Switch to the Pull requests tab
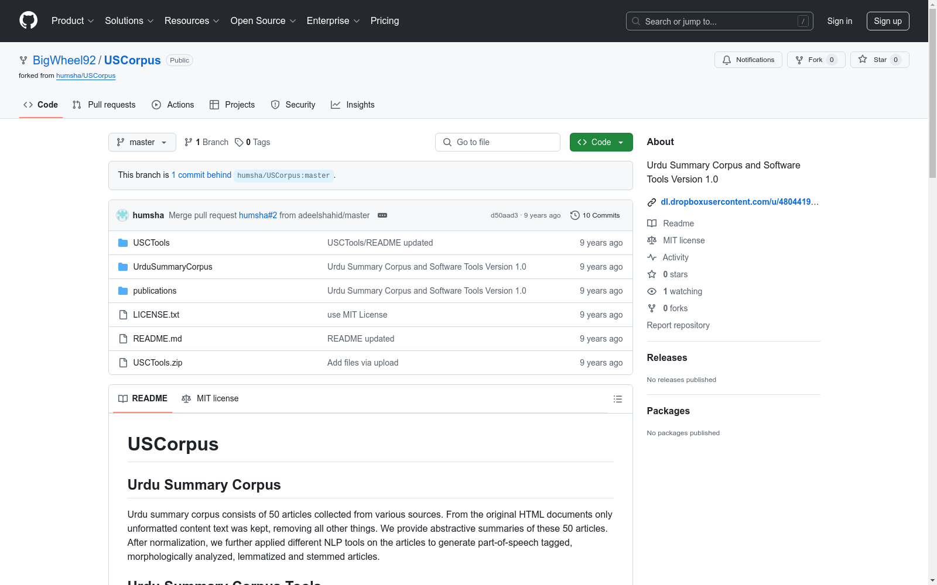Viewport: 937px width, 585px height. (104, 105)
